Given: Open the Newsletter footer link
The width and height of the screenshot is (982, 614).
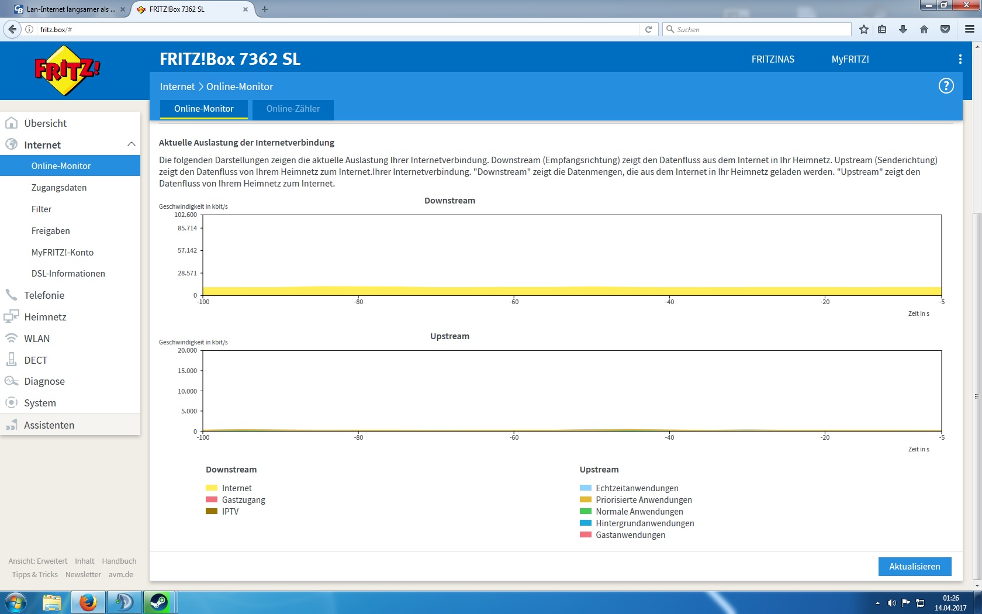Looking at the screenshot, I should click(x=83, y=574).
